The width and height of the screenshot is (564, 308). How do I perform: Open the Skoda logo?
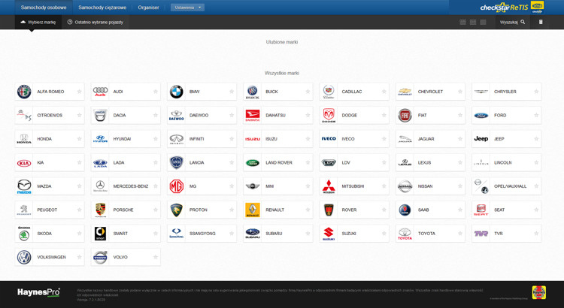(x=24, y=234)
